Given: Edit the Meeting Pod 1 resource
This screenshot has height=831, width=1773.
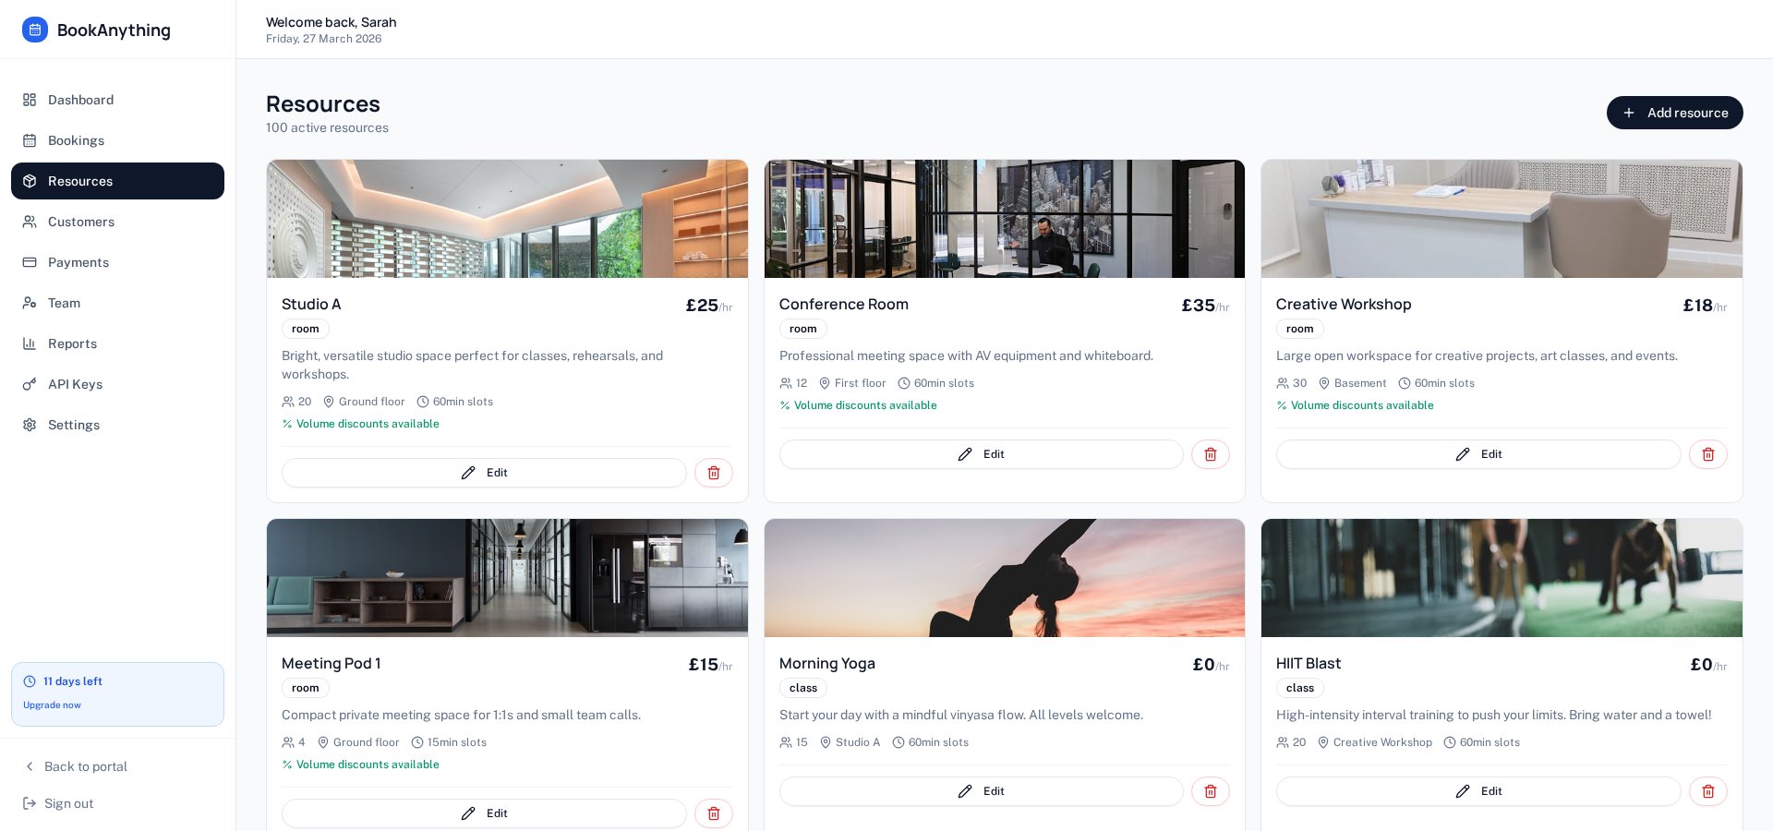Looking at the screenshot, I should [x=484, y=813].
